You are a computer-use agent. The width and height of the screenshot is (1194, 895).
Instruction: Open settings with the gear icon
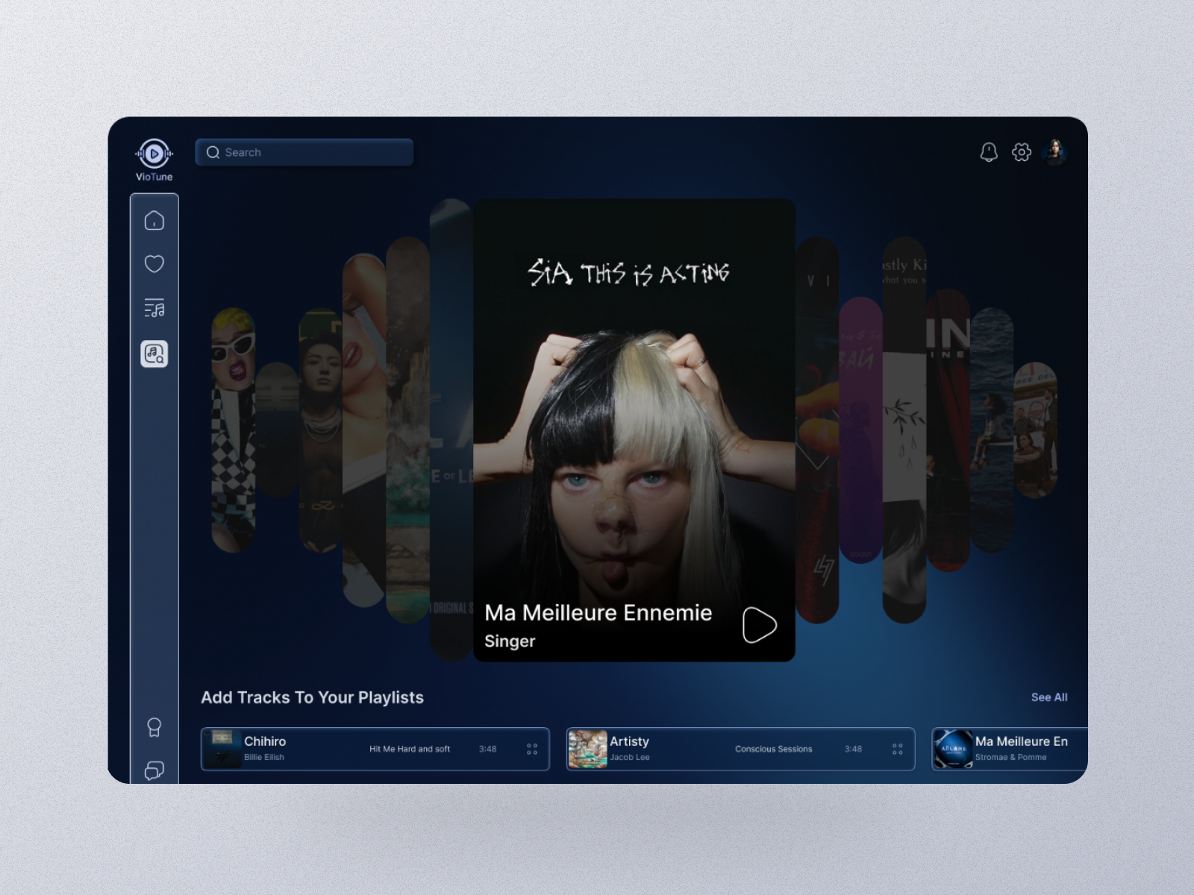tap(1022, 152)
